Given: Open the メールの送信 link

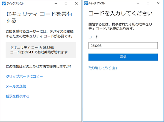Looking at the screenshot, I should [x=16, y=86].
